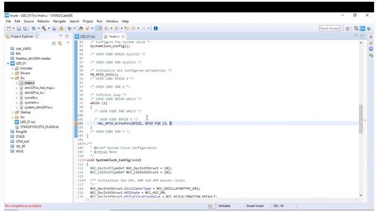The height and width of the screenshot is (212, 377).
Task: Click the hammer Build icon
Action: (x=44, y=28)
